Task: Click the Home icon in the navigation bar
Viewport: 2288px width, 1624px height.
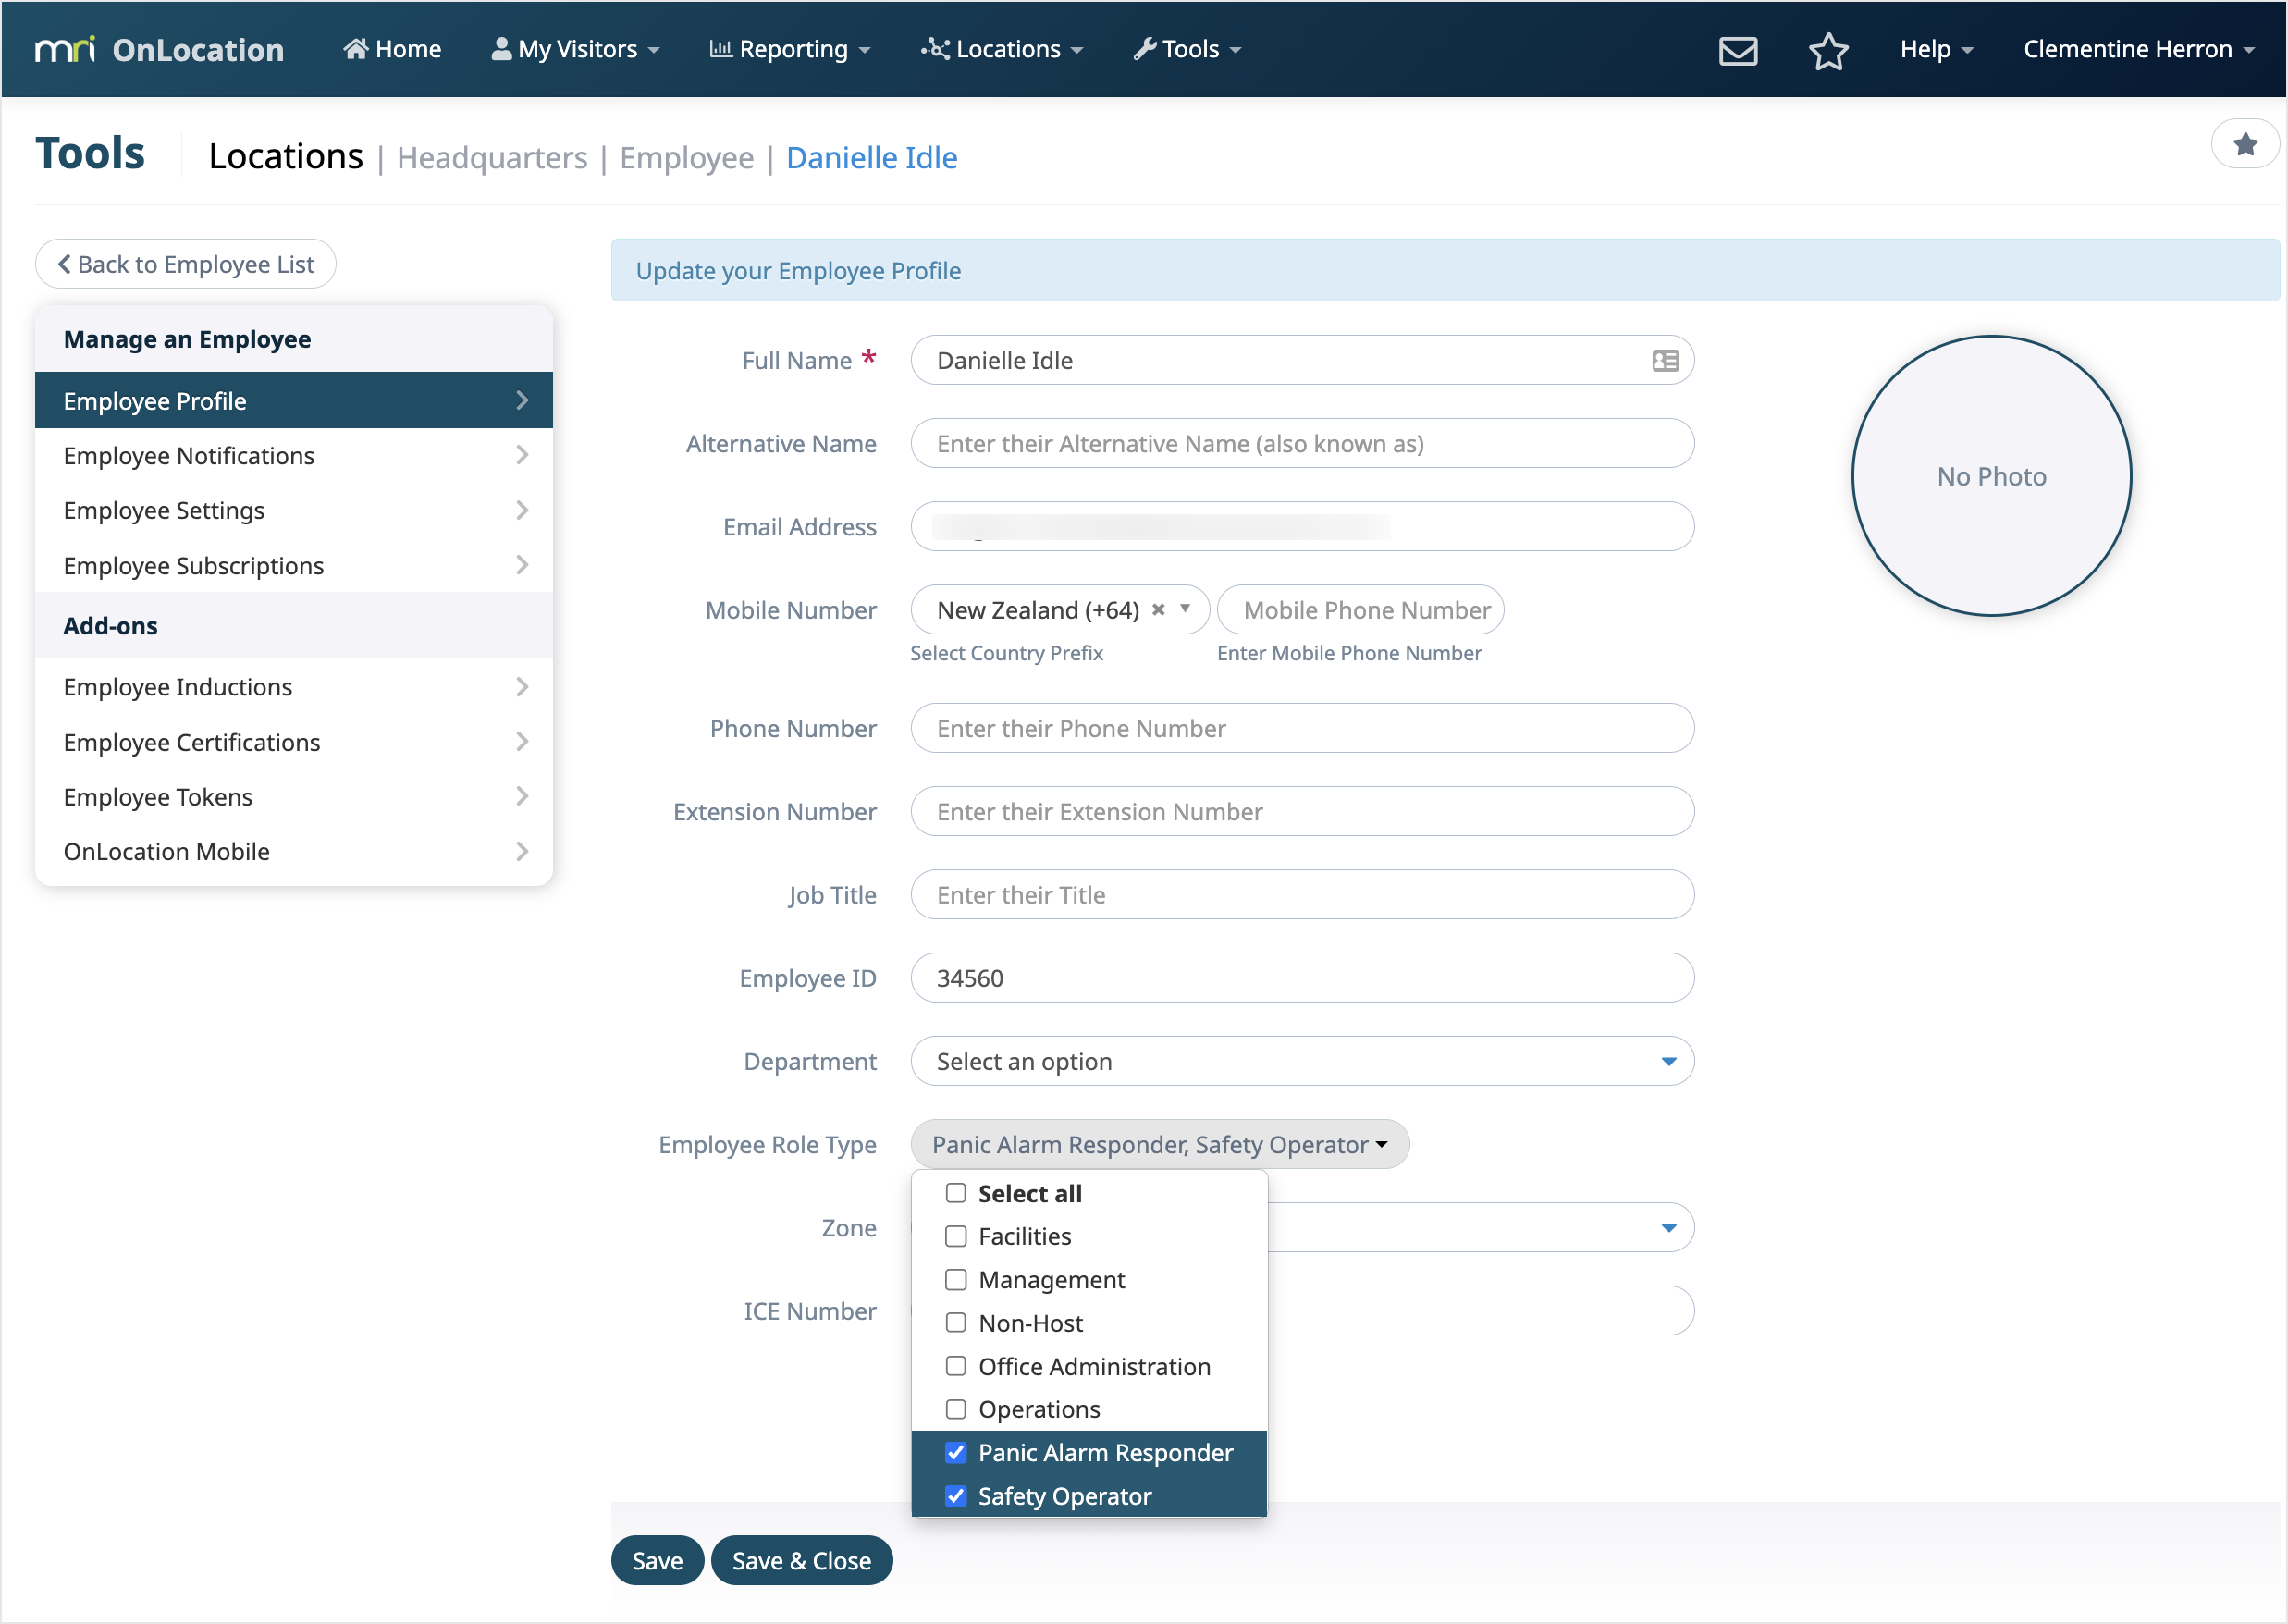Action: pyautogui.click(x=357, y=48)
